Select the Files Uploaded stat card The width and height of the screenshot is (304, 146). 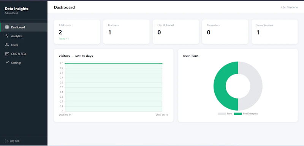[176, 32]
